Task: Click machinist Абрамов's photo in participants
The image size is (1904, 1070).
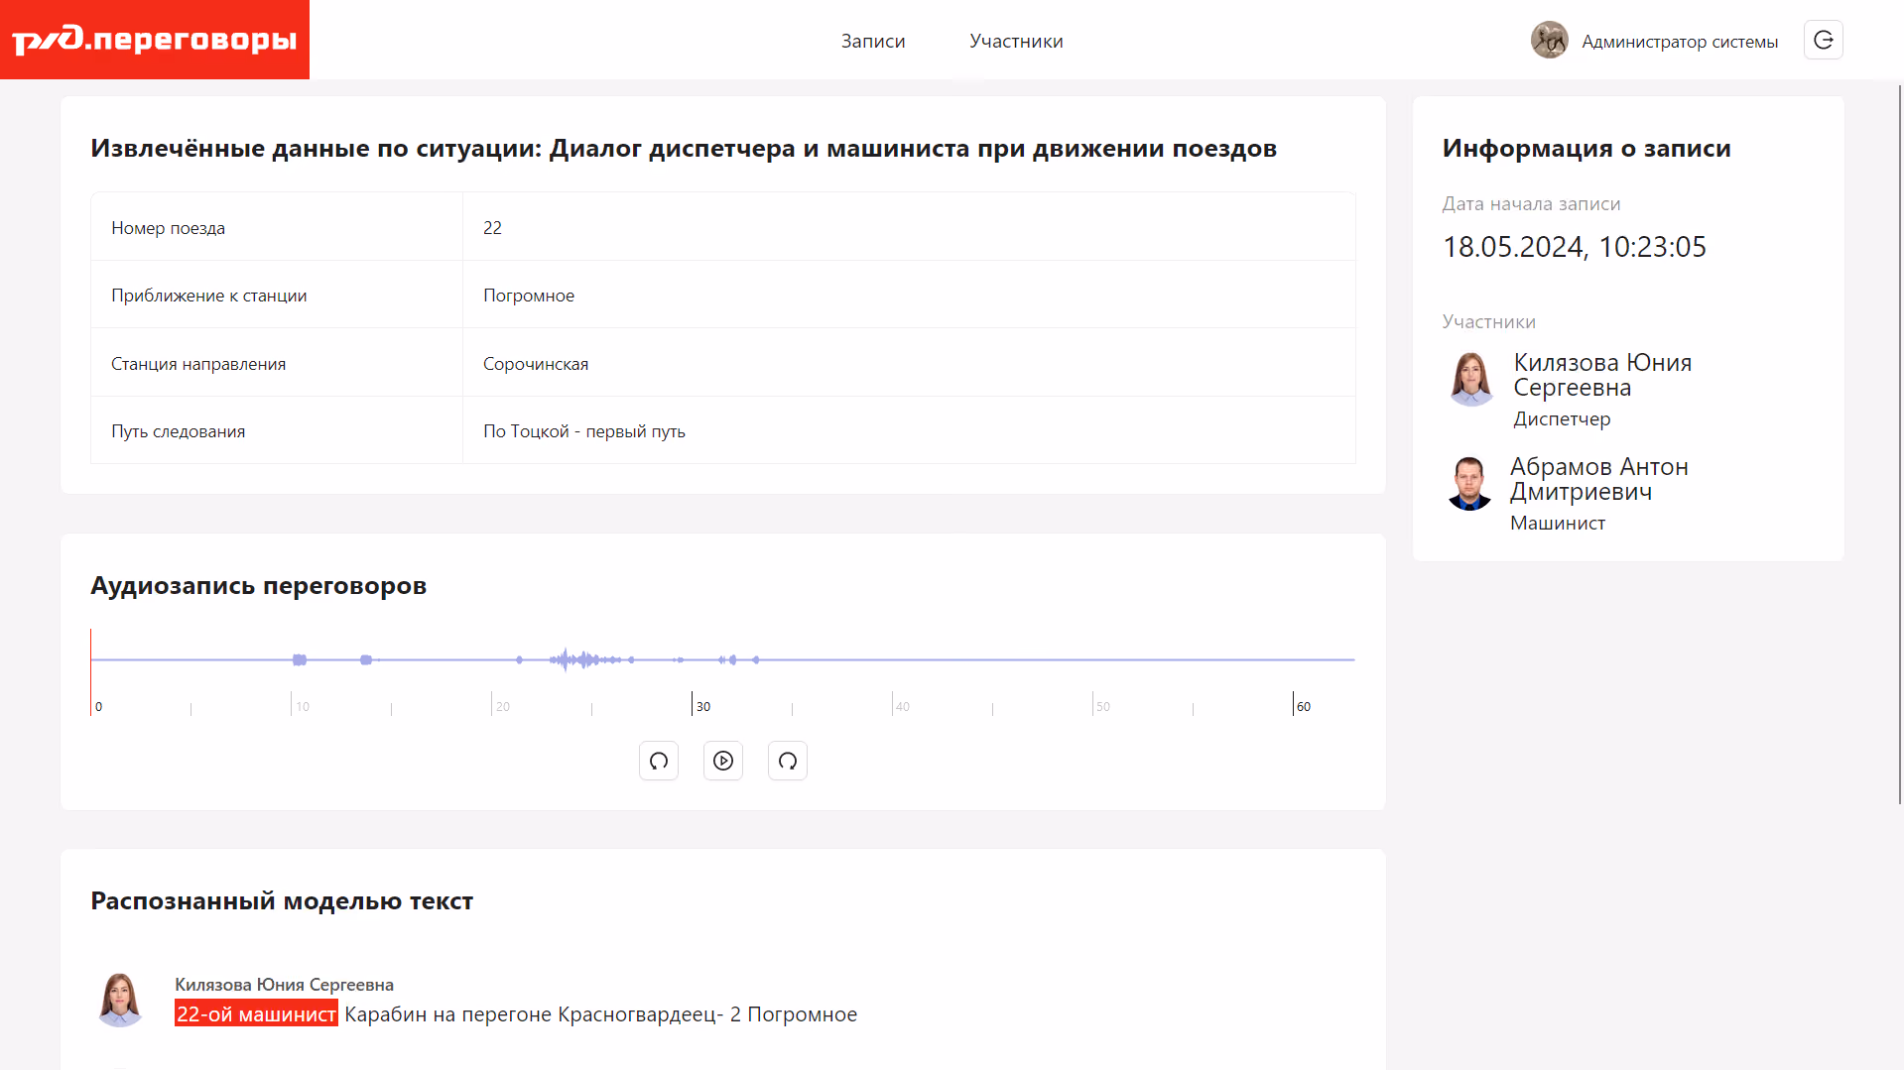Action: (1469, 483)
